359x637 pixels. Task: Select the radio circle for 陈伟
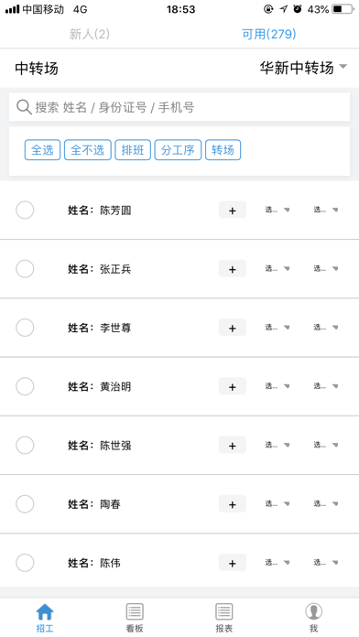tap(25, 563)
